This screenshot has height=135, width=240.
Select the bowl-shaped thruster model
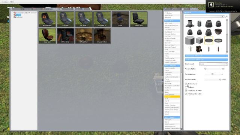coord(218,31)
